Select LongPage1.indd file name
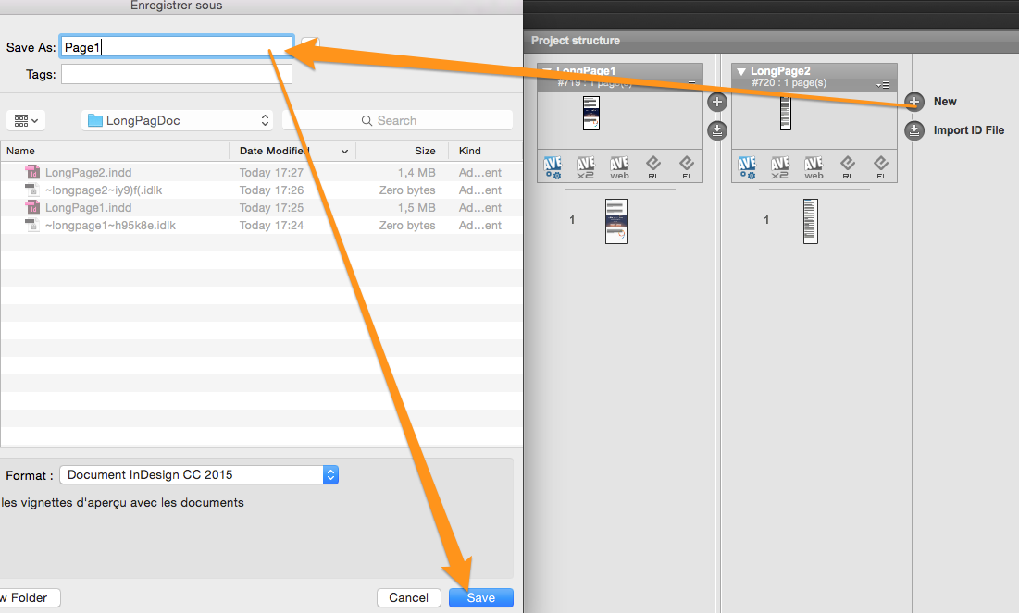 (x=88, y=207)
